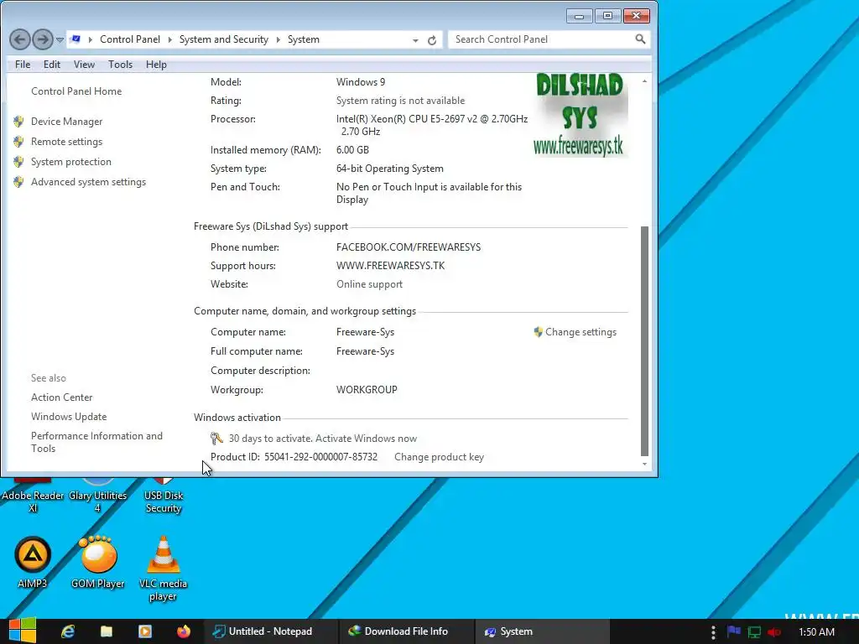Open the File menu
859x644 pixels.
[x=23, y=65]
